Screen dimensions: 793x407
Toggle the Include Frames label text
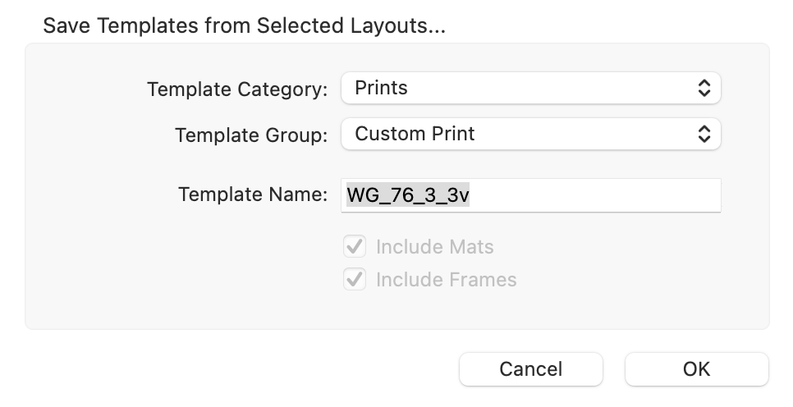click(x=446, y=280)
